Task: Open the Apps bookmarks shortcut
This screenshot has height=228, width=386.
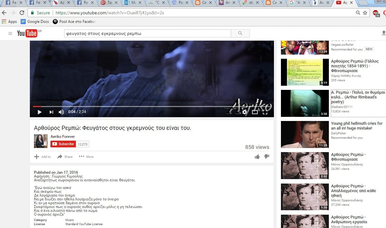Action: (x=9, y=22)
